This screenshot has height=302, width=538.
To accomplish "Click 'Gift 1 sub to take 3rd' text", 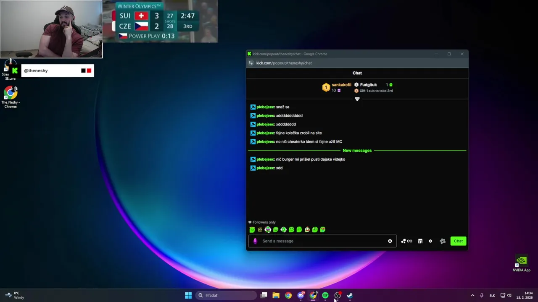I will pyautogui.click(x=376, y=91).
